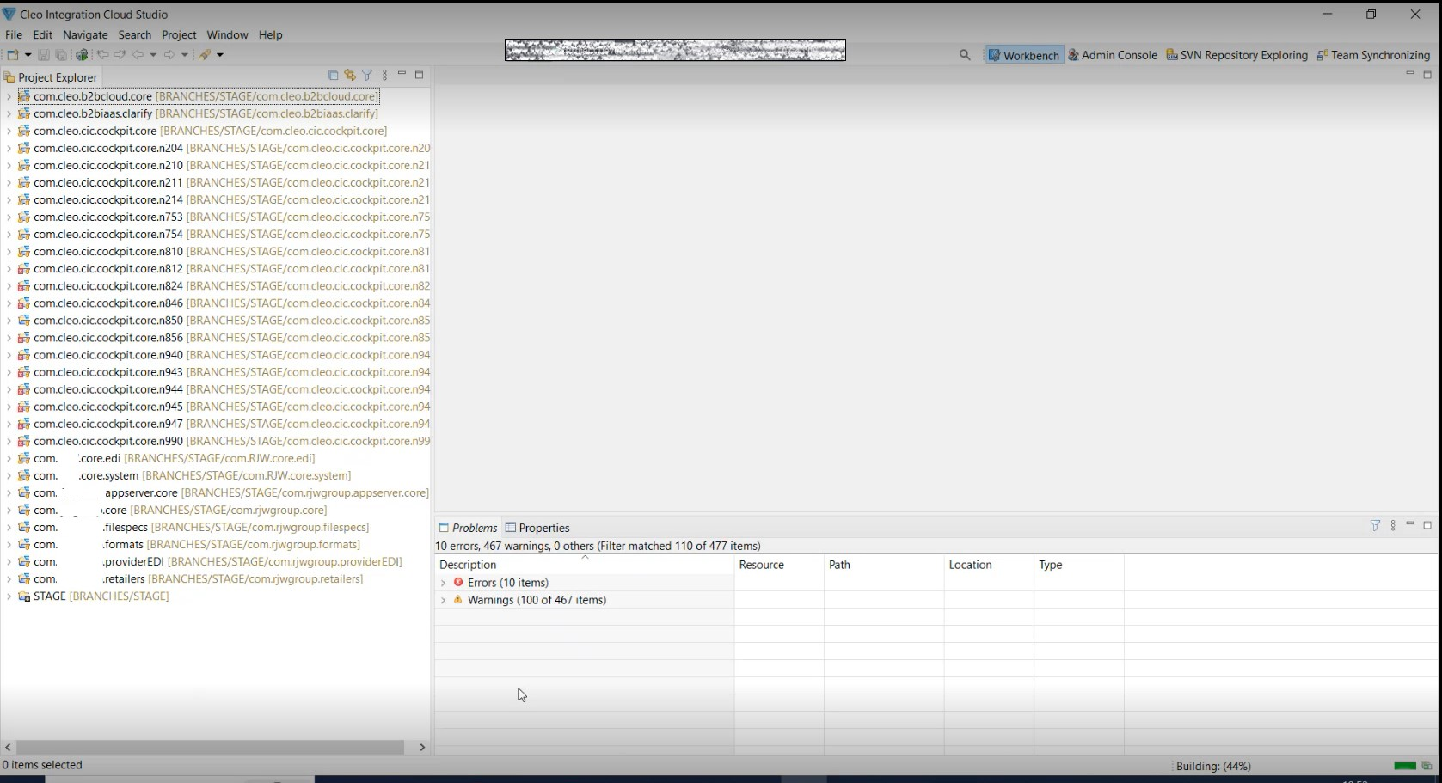Open the Back history dropdown arrow
1442x783 pixels.
click(153, 55)
